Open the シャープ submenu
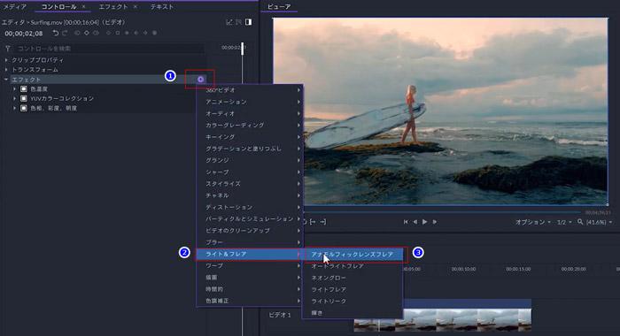The height and width of the screenshot is (336, 620). (x=250, y=172)
